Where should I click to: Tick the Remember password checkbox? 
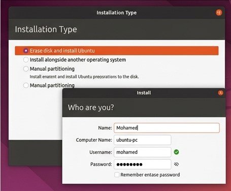click(x=117, y=175)
